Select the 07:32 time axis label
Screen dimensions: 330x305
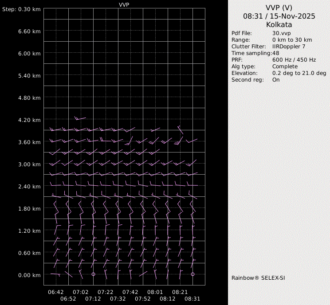[118, 299]
